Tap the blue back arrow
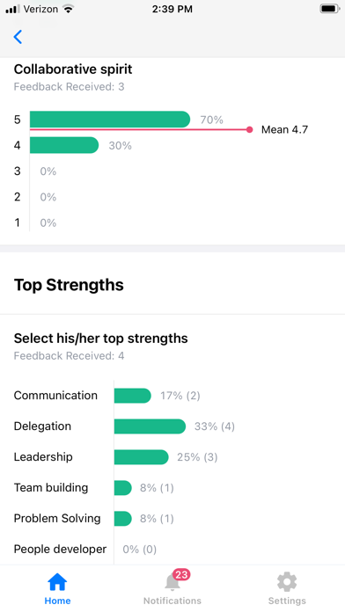The image size is (345, 612). coord(18,37)
